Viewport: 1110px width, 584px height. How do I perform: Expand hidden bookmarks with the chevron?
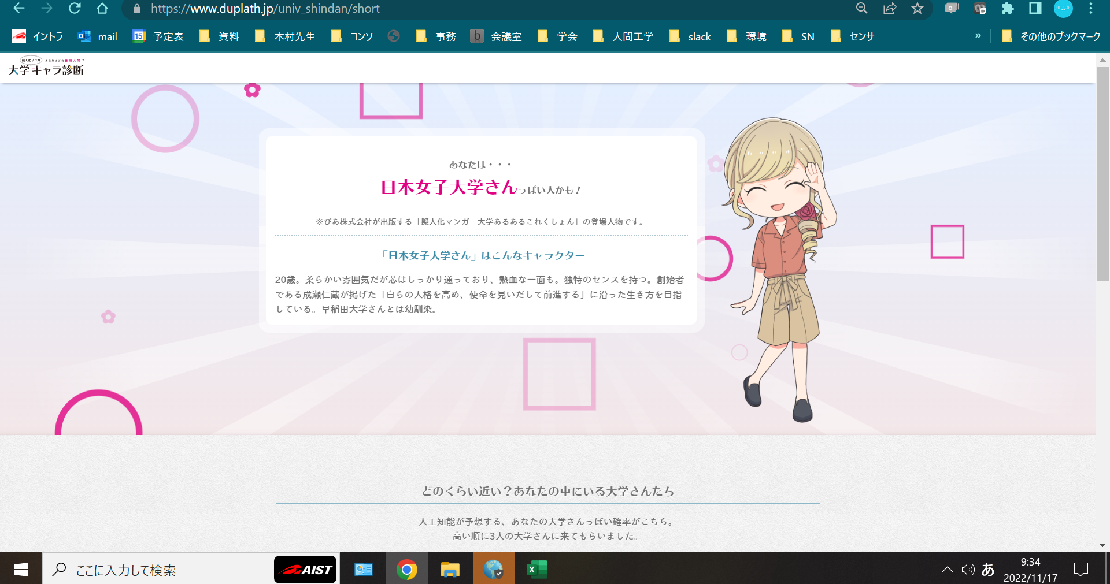coord(978,36)
